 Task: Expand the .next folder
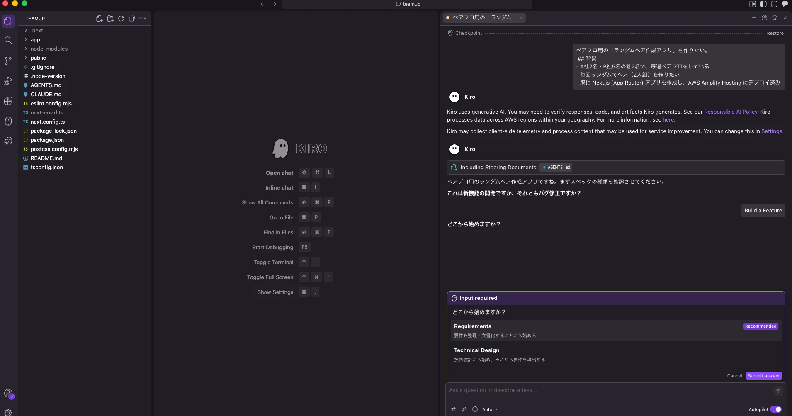coord(85,31)
